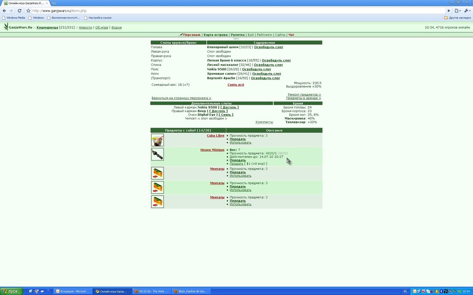This screenshot has height=295, width=473.
Task: Click Использовать for Ментаты durability 2
Action: tap(241, 176)
